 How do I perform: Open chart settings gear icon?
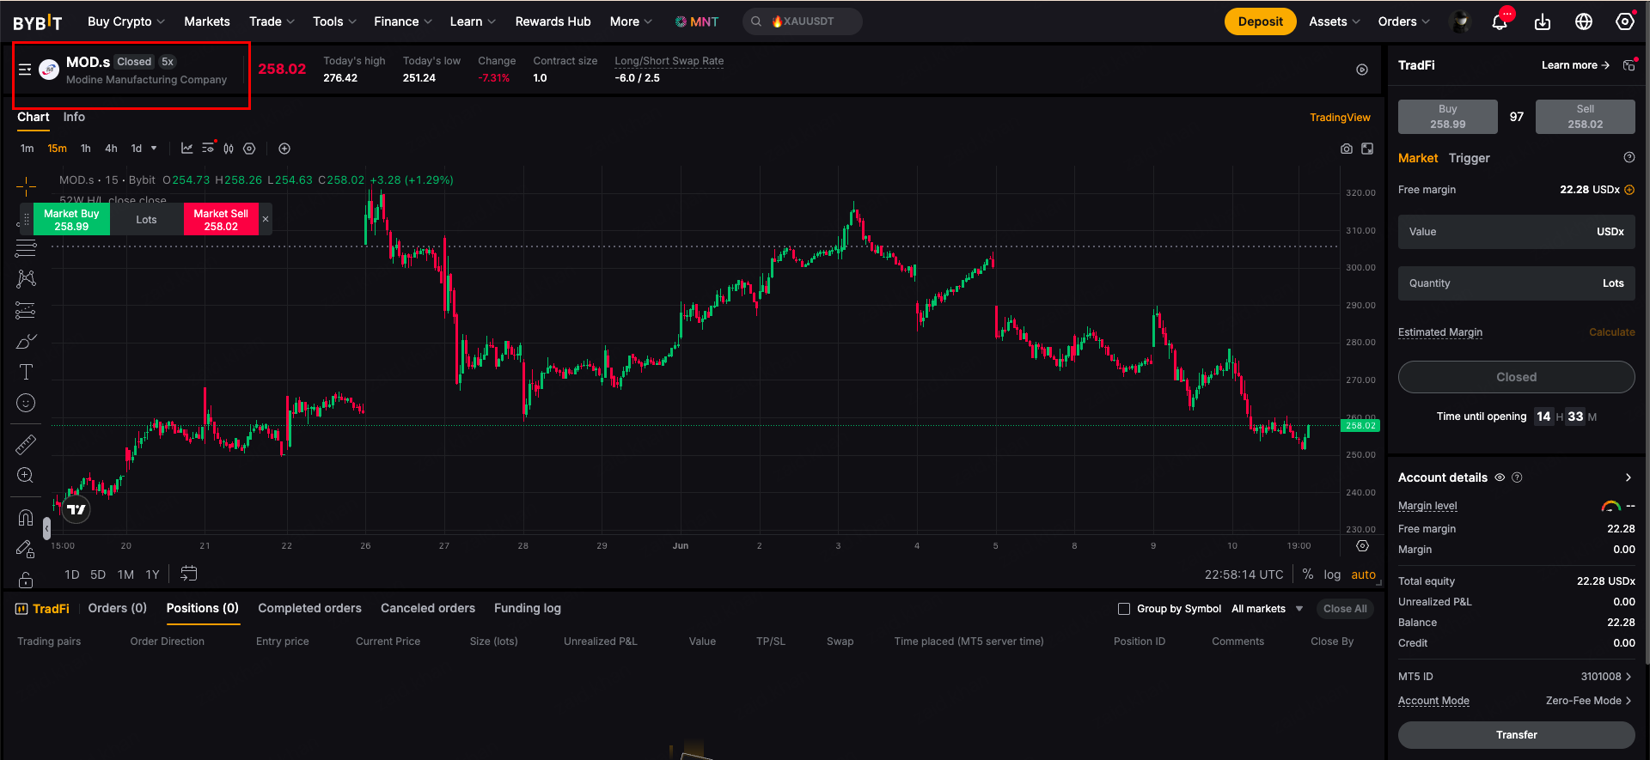tap(249, 149)
